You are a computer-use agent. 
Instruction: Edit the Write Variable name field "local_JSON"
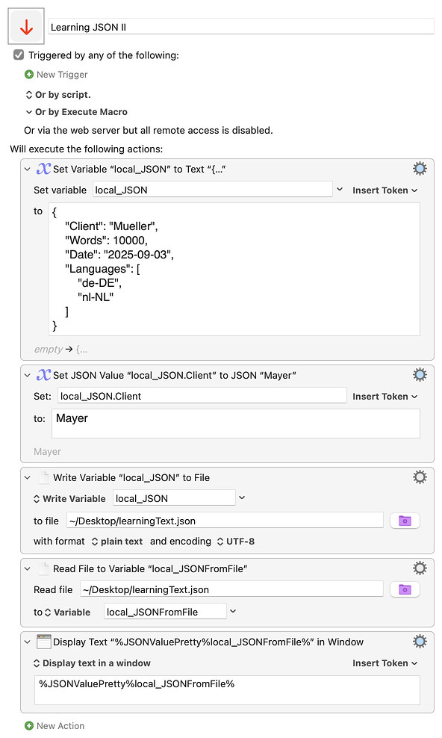(174, 498)
